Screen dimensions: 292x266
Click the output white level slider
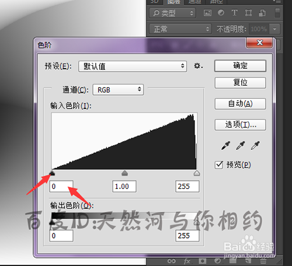point(197,222)
